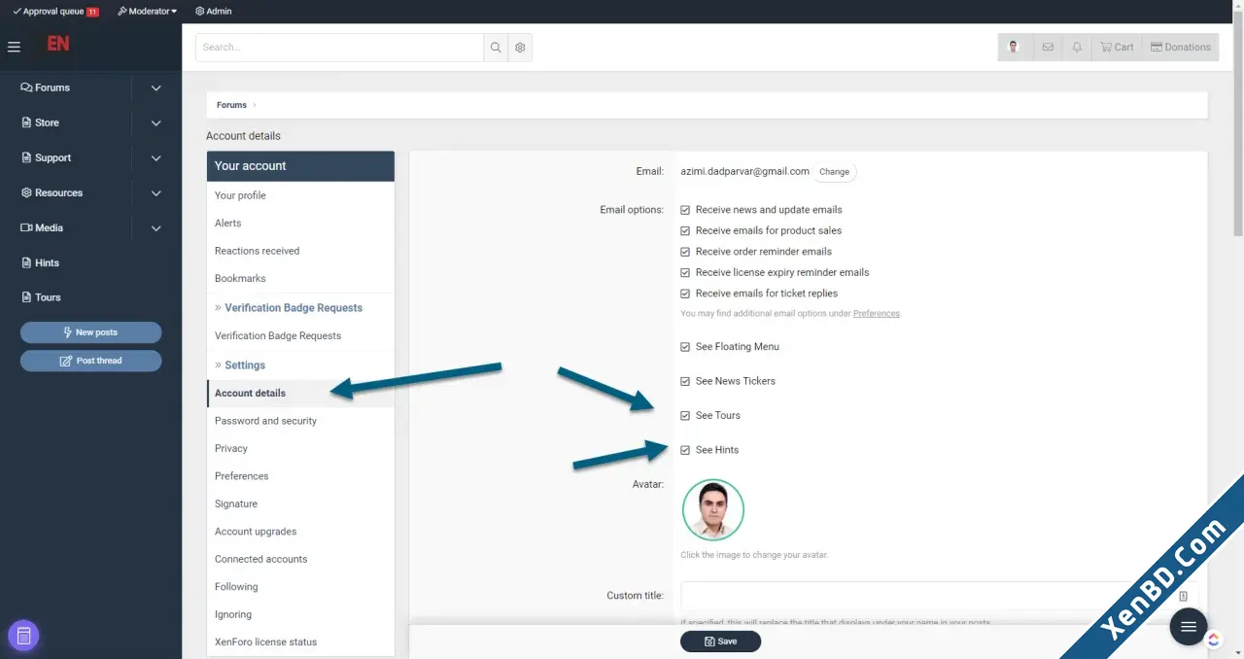
Task: Open Following list
Action: 300,587
